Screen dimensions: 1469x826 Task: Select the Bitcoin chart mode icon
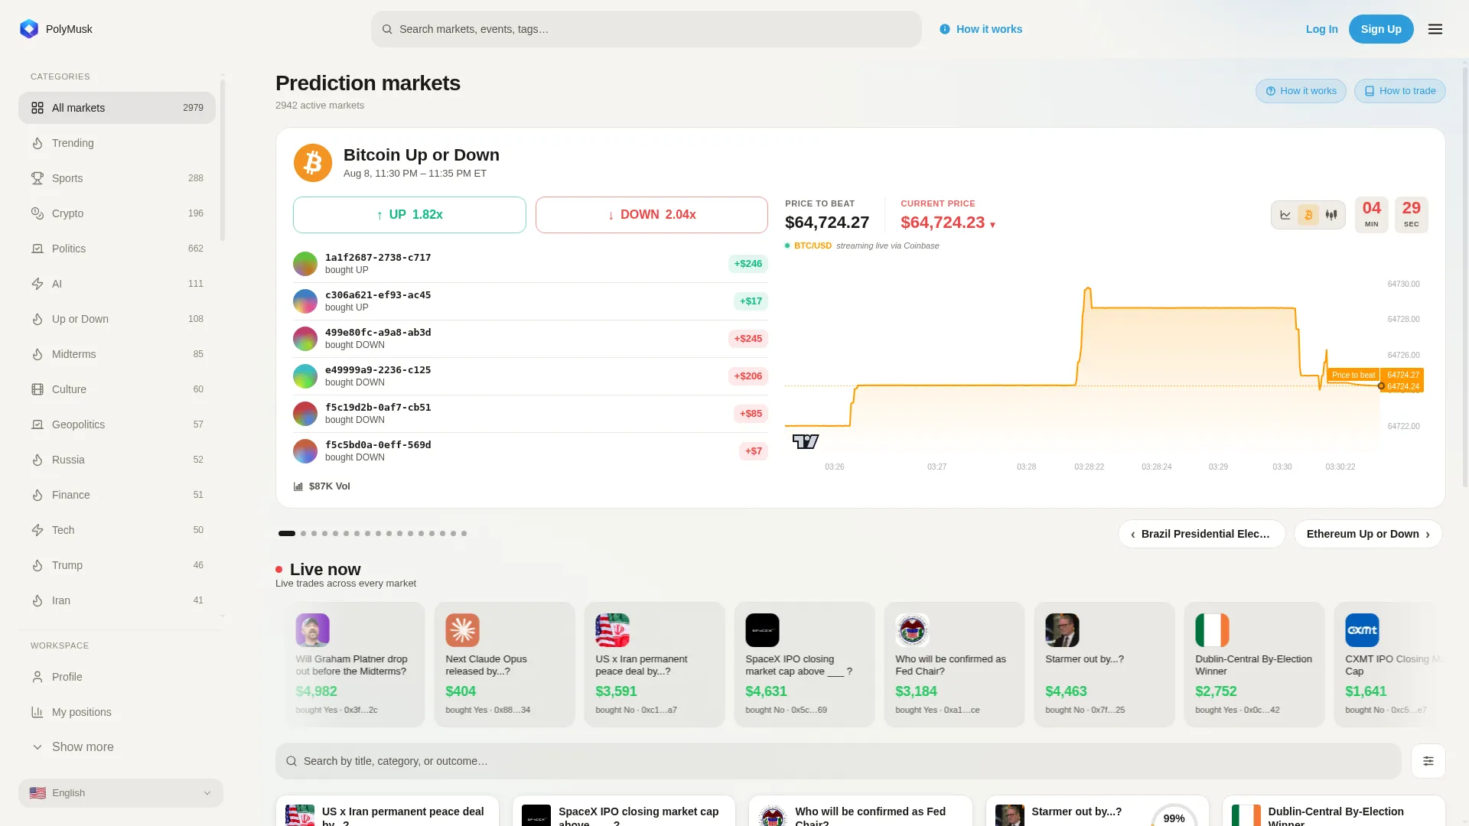(1308, 215)
